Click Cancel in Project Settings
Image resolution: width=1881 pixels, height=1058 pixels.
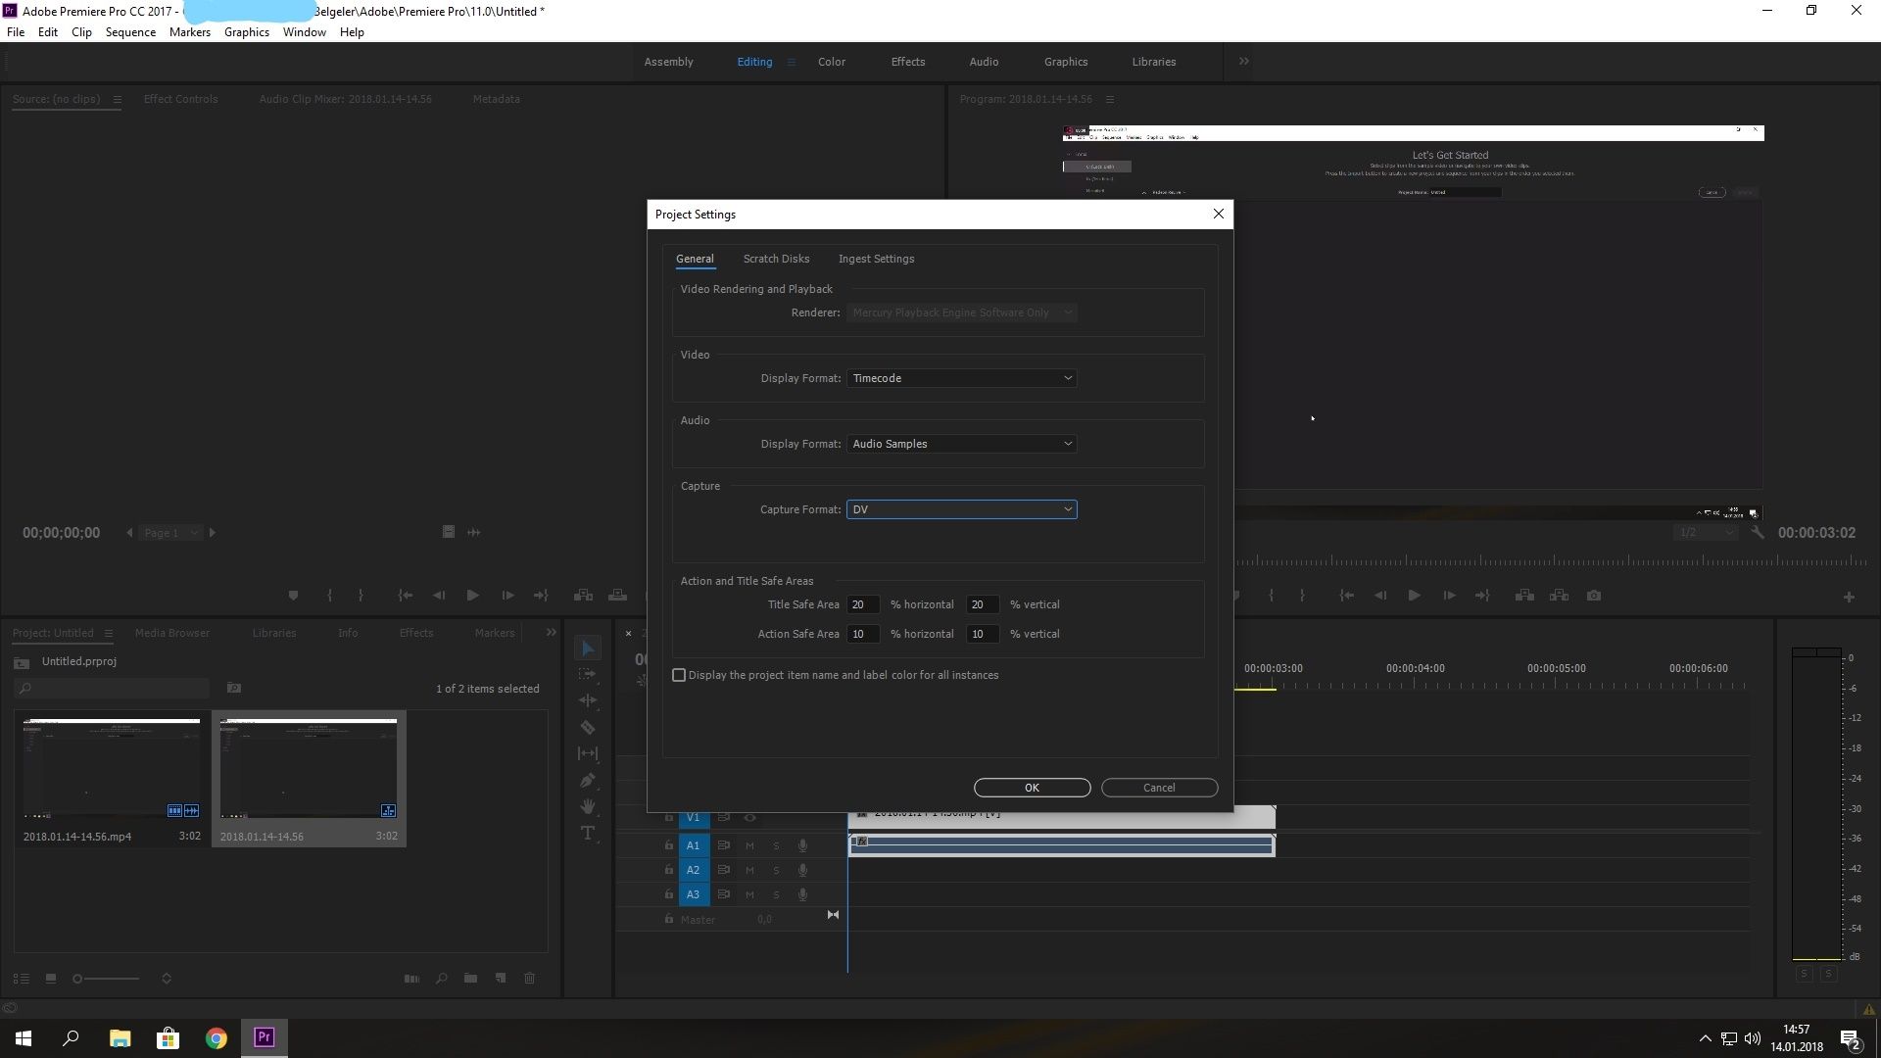pos(1159,788)
